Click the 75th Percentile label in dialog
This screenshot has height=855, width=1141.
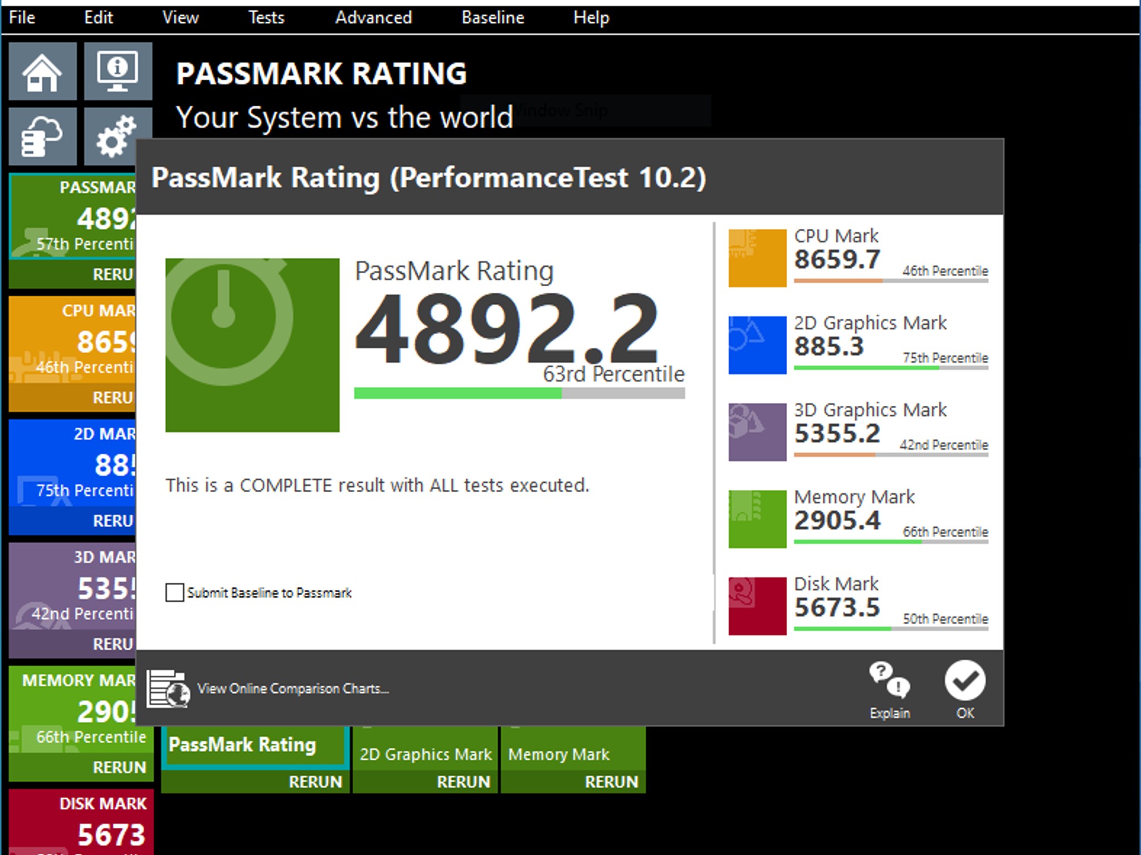pyautogui.click(x=945, y=358)
